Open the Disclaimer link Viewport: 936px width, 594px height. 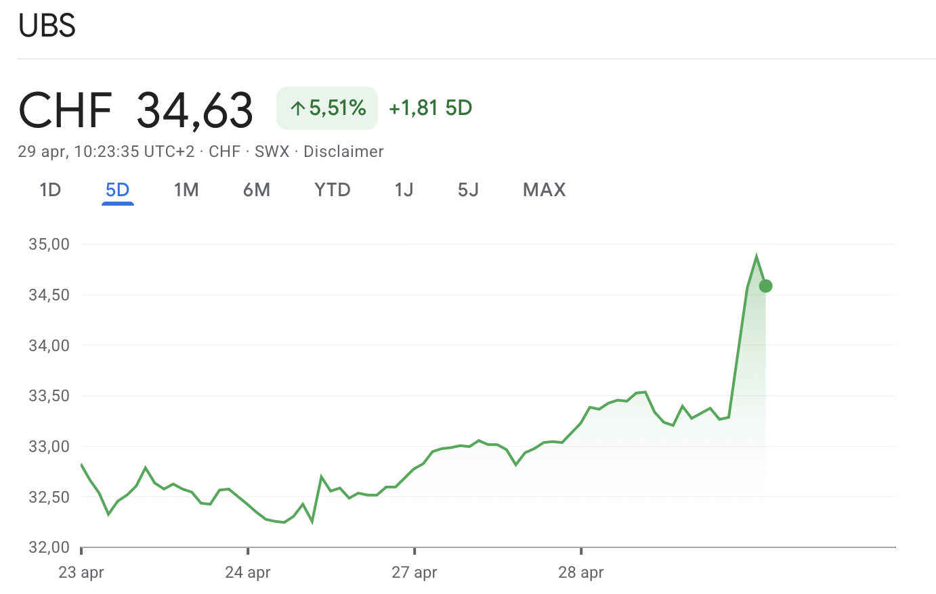(x=343, y=152)
